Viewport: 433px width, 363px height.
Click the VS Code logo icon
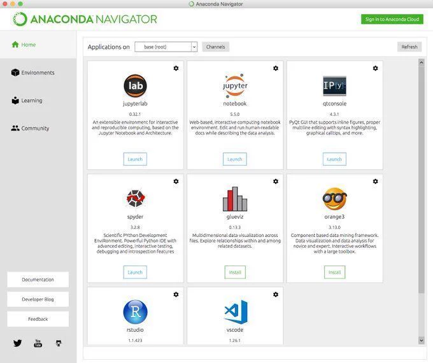236,312
